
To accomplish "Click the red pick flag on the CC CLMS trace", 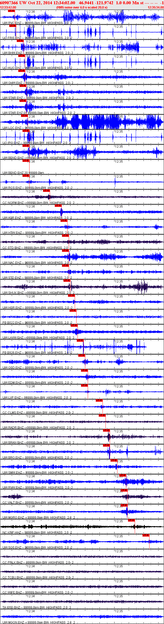I will (x=99, y=400).
